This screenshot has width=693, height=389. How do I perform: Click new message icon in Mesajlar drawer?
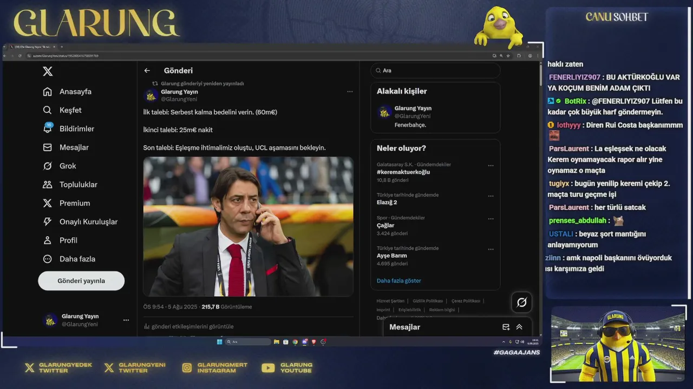[x=506, y=327]
